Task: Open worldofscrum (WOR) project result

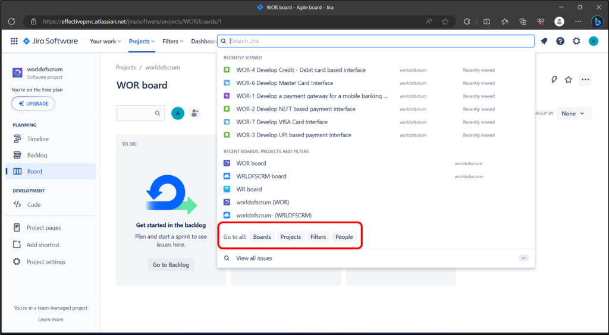Action: [x=376, y=203]
